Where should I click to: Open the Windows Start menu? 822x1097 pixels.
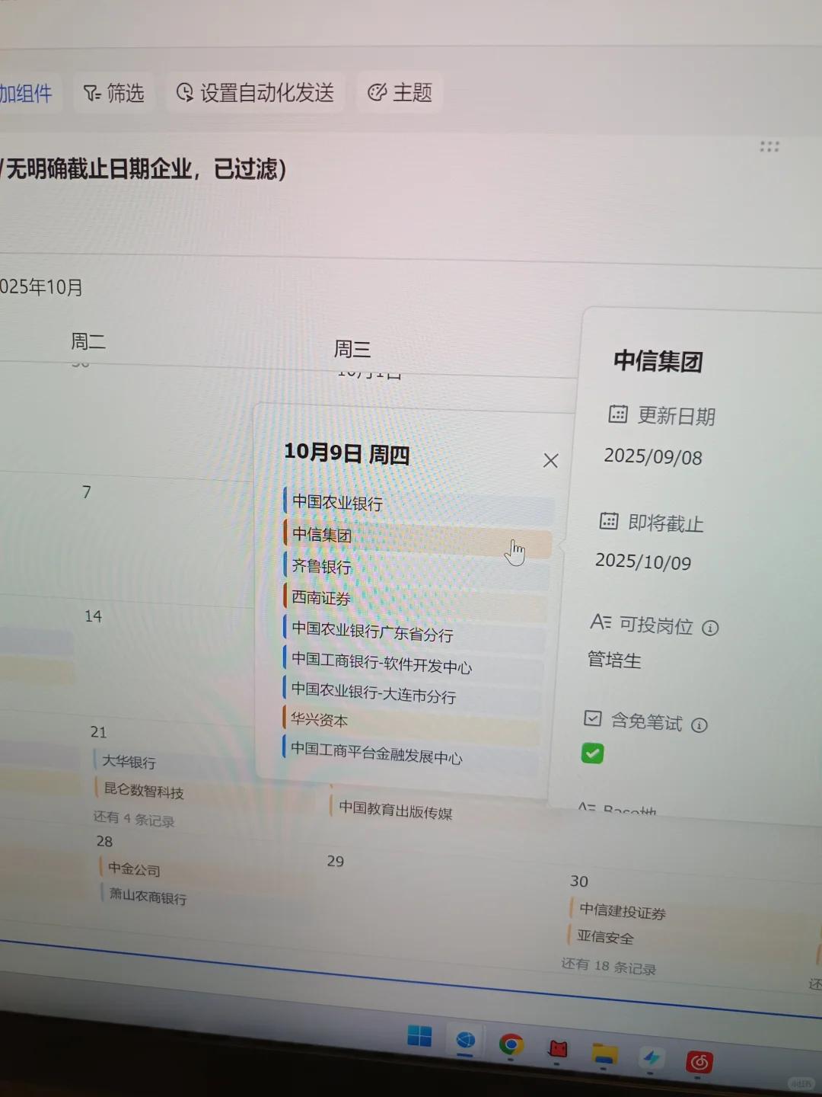click(419, 1036)
